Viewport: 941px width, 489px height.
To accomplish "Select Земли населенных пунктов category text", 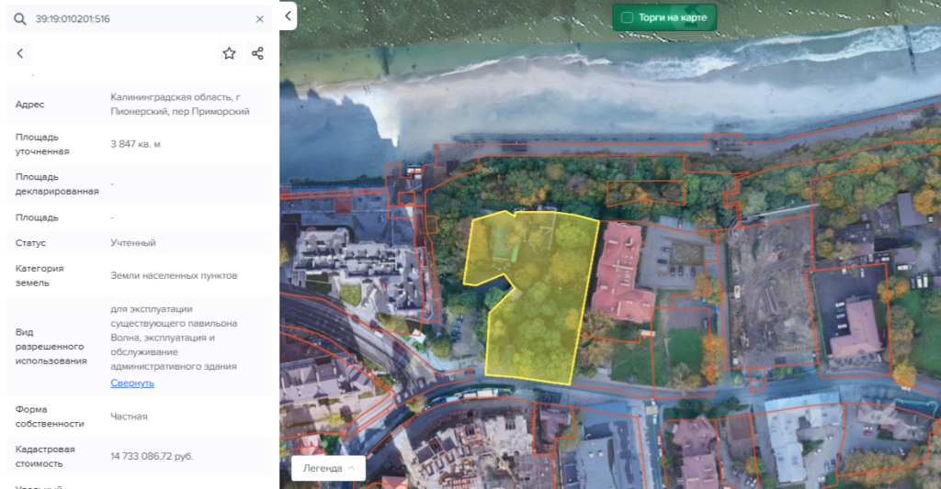I will click(x=174, y=275).
